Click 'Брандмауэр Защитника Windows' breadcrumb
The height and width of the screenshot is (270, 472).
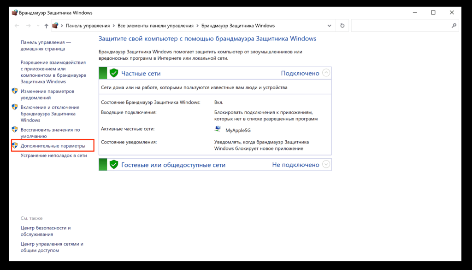pyautogui.click(x=238, y=26)
